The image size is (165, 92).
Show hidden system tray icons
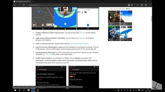tap(115, 90)
